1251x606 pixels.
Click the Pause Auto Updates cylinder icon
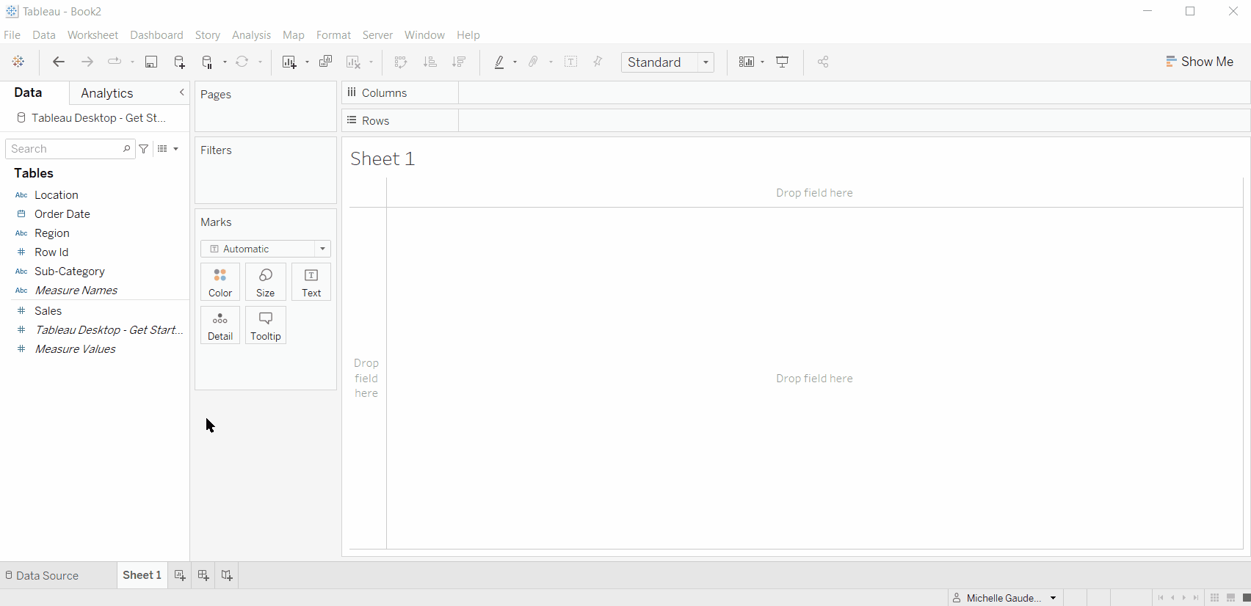pos(208,62)
